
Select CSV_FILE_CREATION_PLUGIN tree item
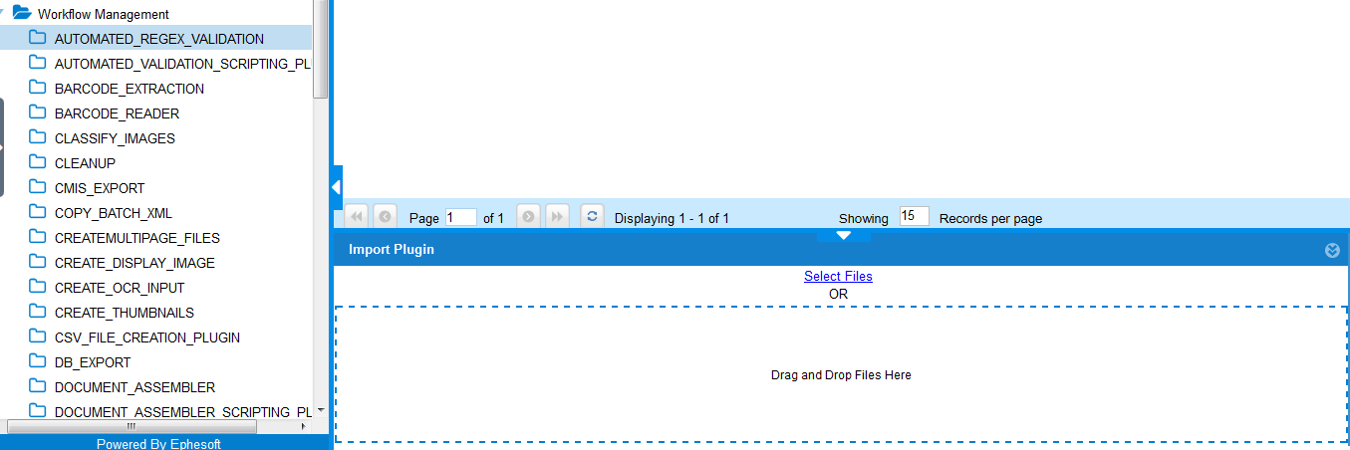[x=156, y=337]
